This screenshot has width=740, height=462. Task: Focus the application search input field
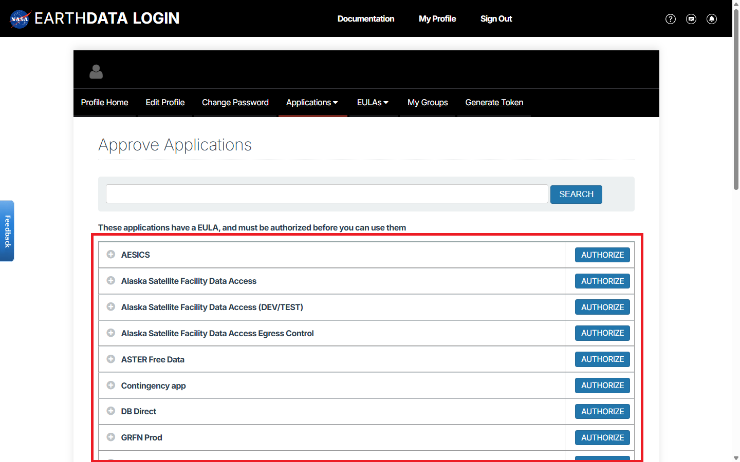pyautogui.click(x=327, y=194)
